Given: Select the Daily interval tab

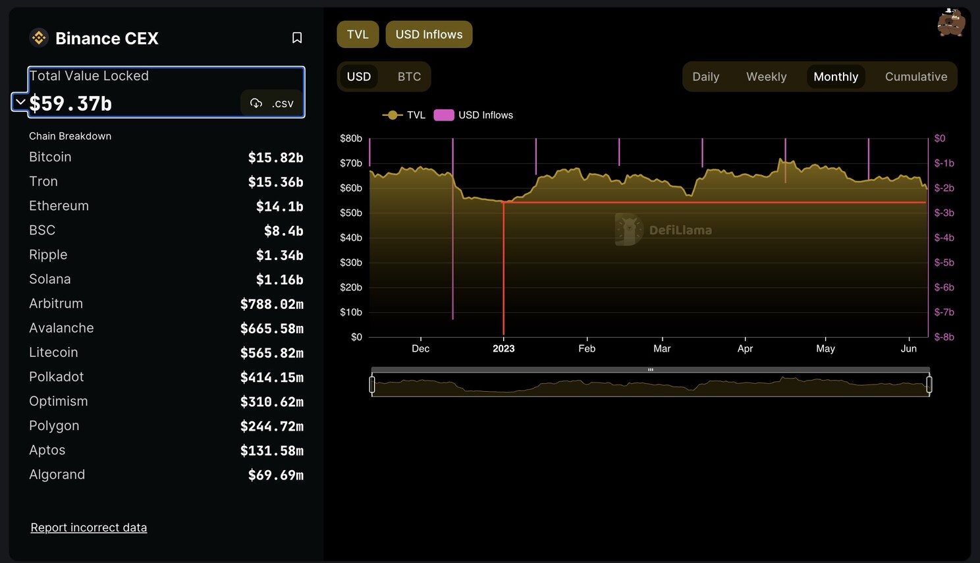Looking at the screenshot, I should (705, 77).
